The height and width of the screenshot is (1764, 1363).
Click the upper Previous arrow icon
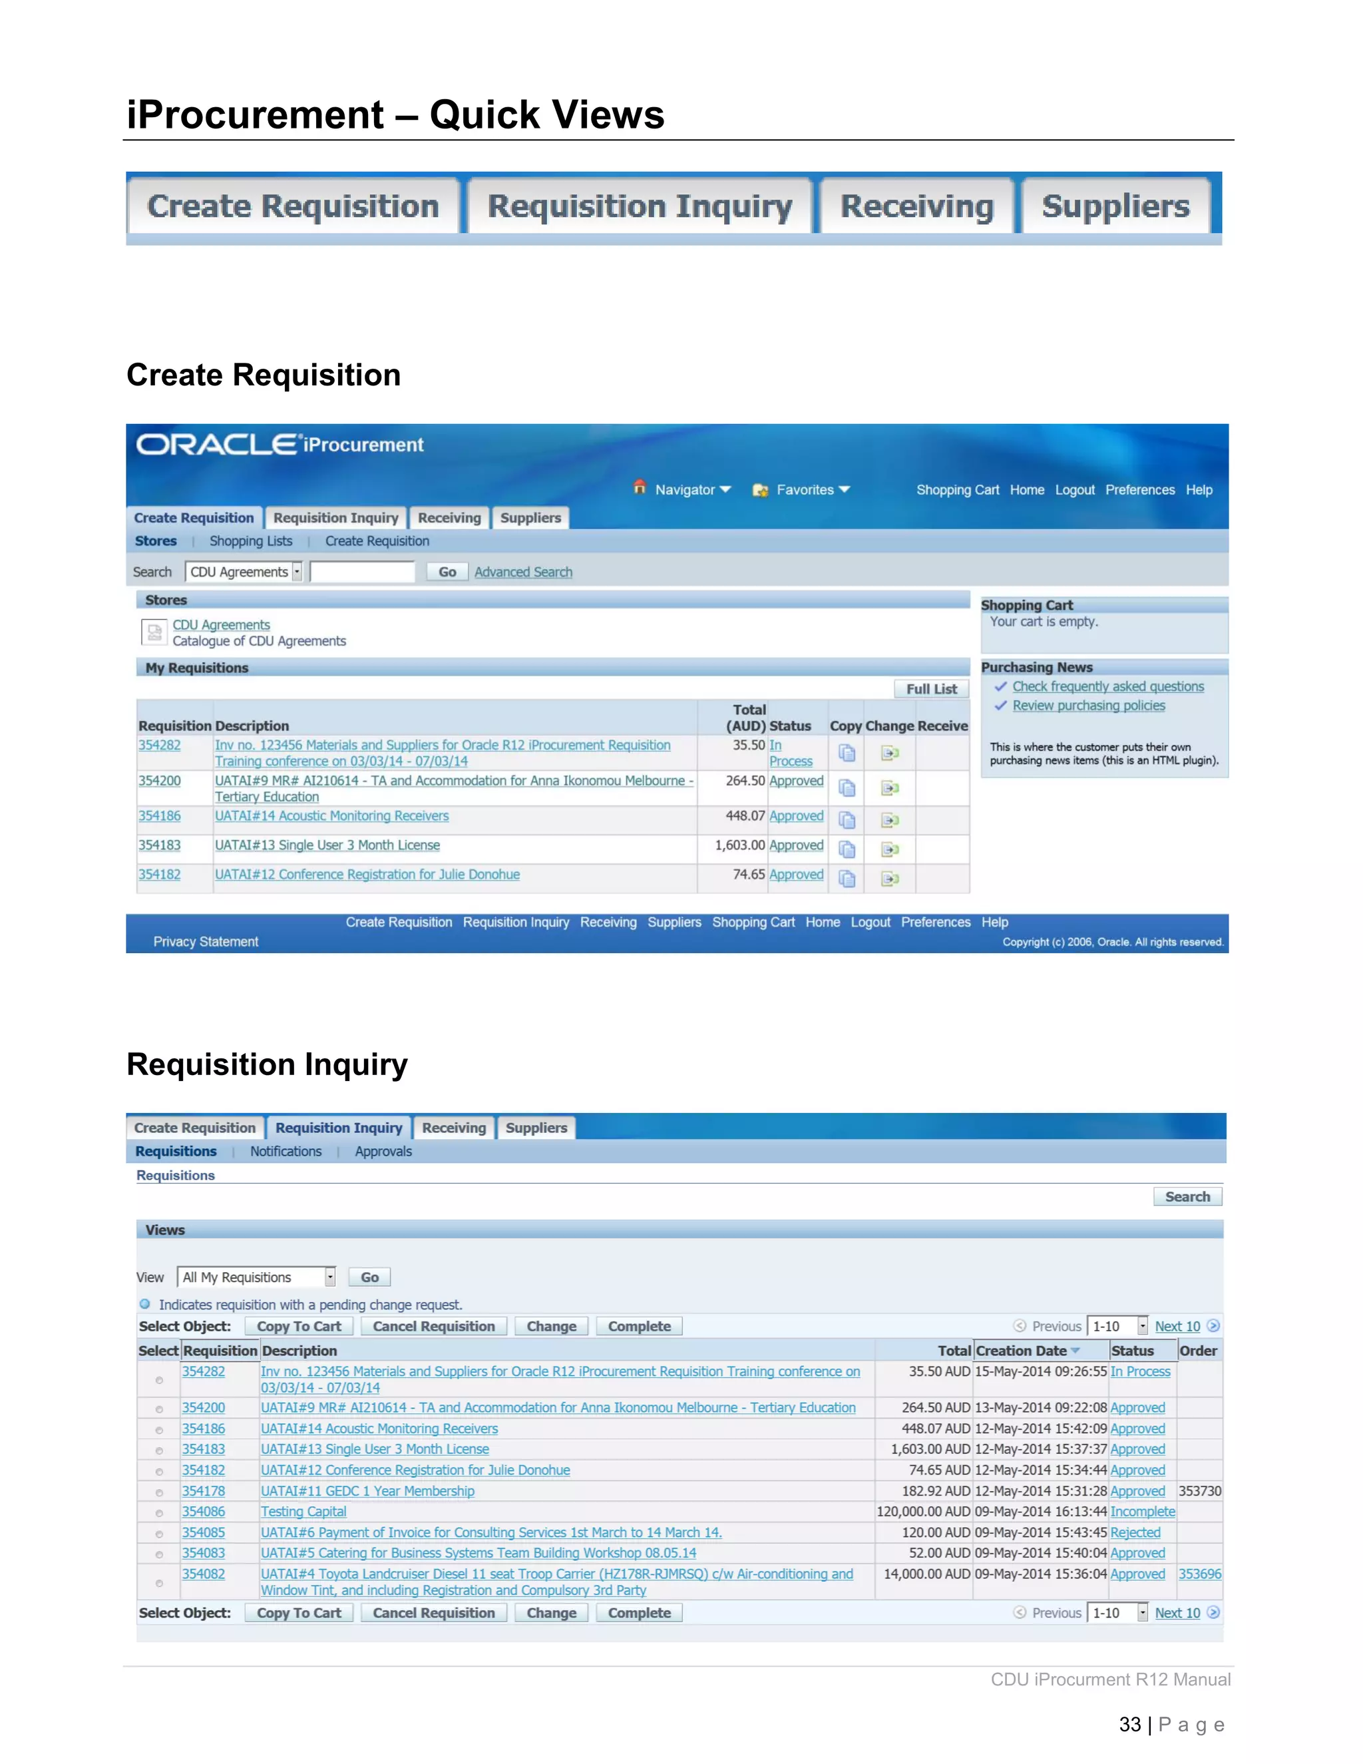(x=1020, y=1325)
